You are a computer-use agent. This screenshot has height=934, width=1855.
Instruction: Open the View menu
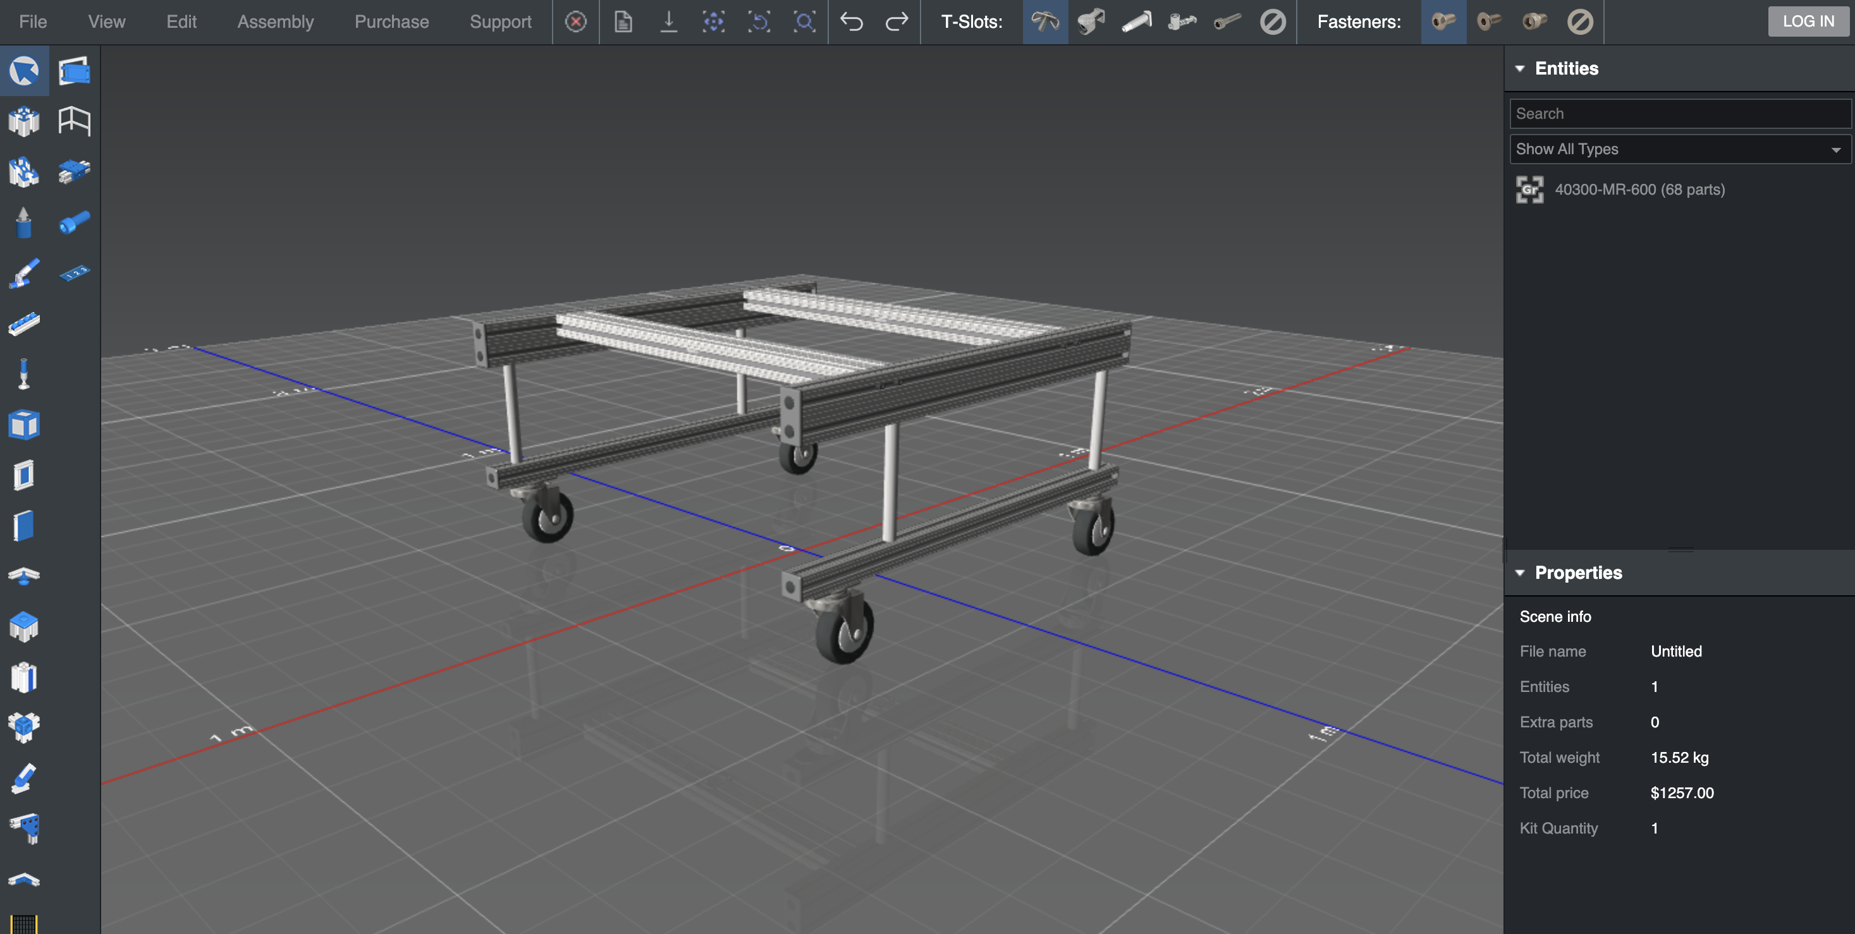pos(107,21)
